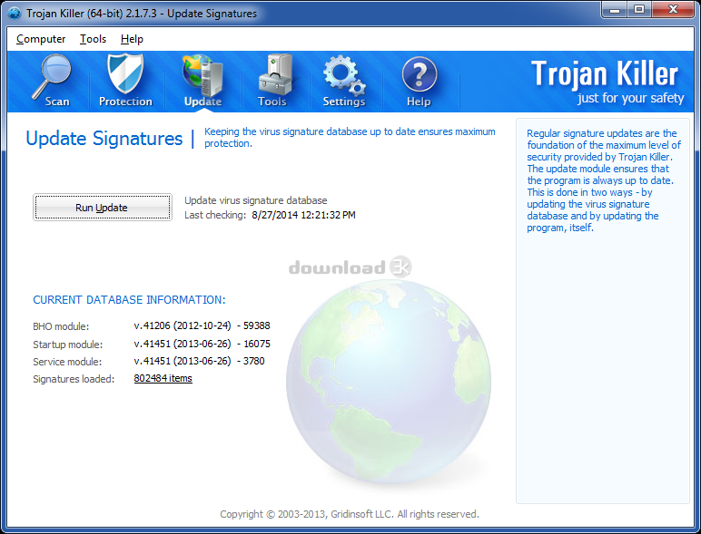Open the Tools menu in menu bar
The width and height of the screenshot is (701, 534).
tap(93, 39)
